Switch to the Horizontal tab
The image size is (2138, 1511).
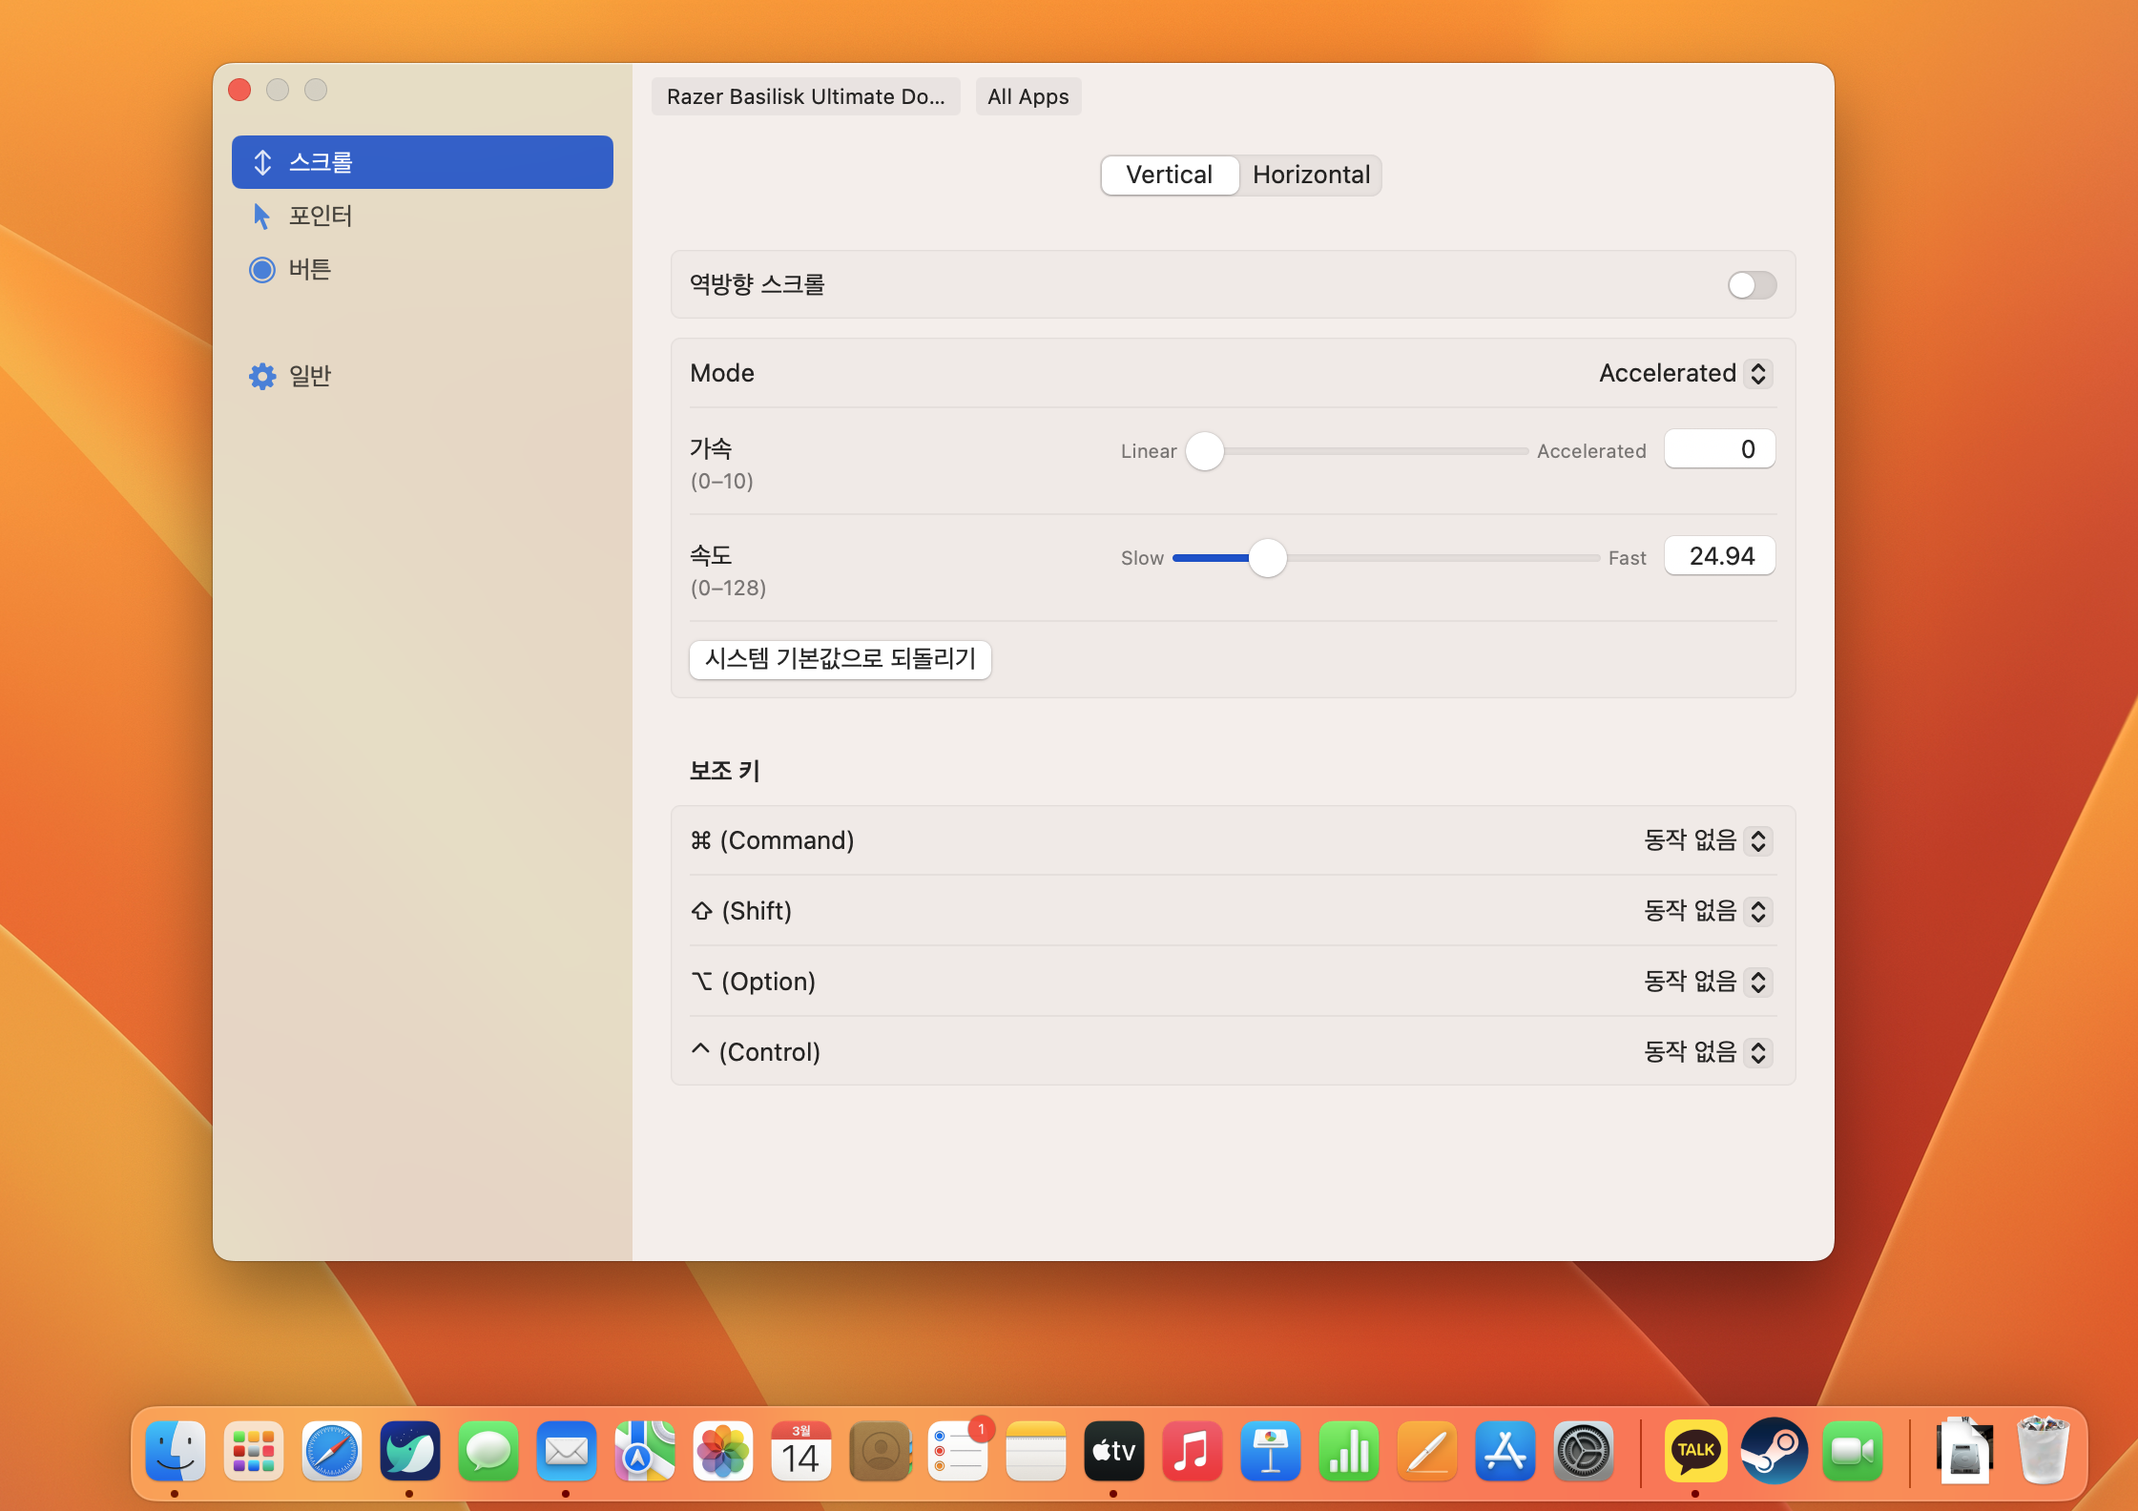click(1311, 175)
